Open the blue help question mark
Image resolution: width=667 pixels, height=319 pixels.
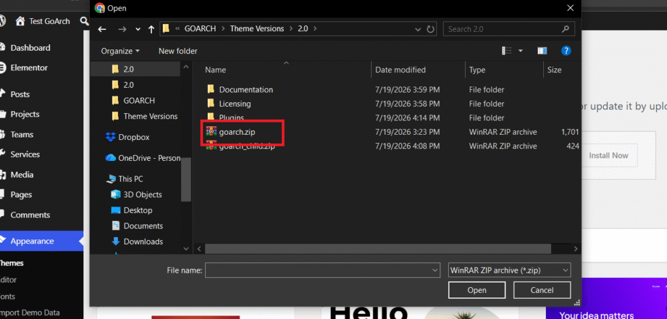click(566, 51)
